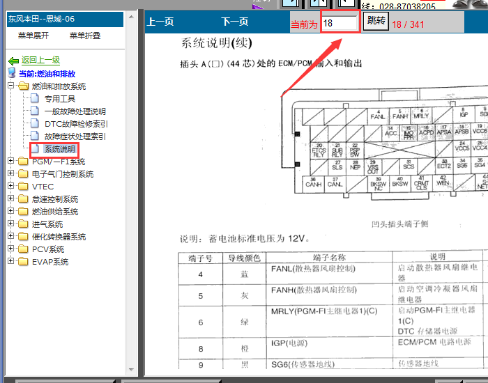Open the 一般故障处理说明 document
Screen dimensions: 488x383
(75, 111)
